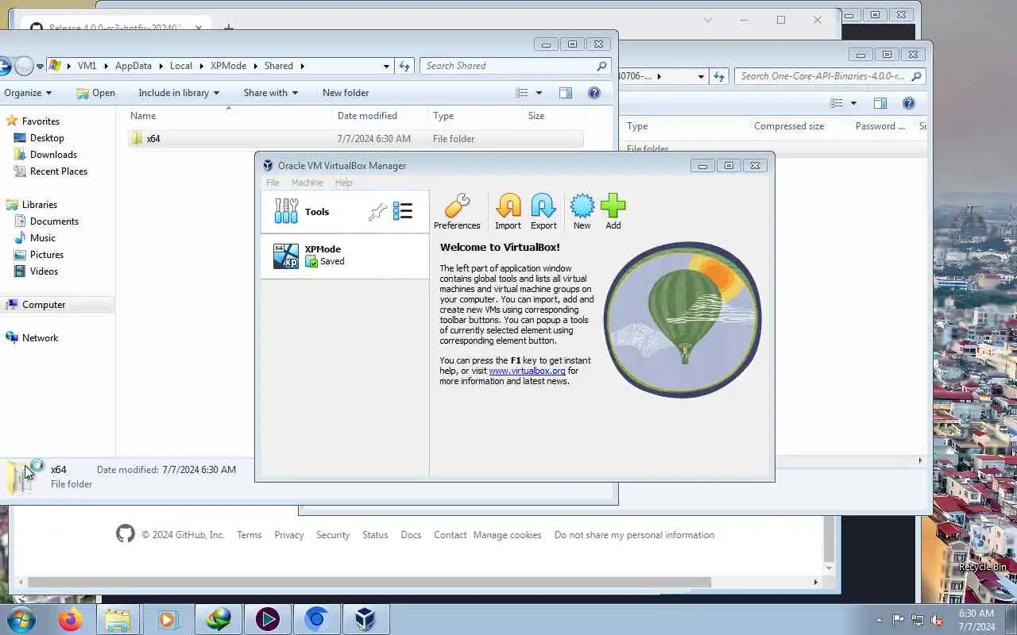1017x635 pixels.
Task: Click the pin icon beside Tools
Action: tap(377, 211)
